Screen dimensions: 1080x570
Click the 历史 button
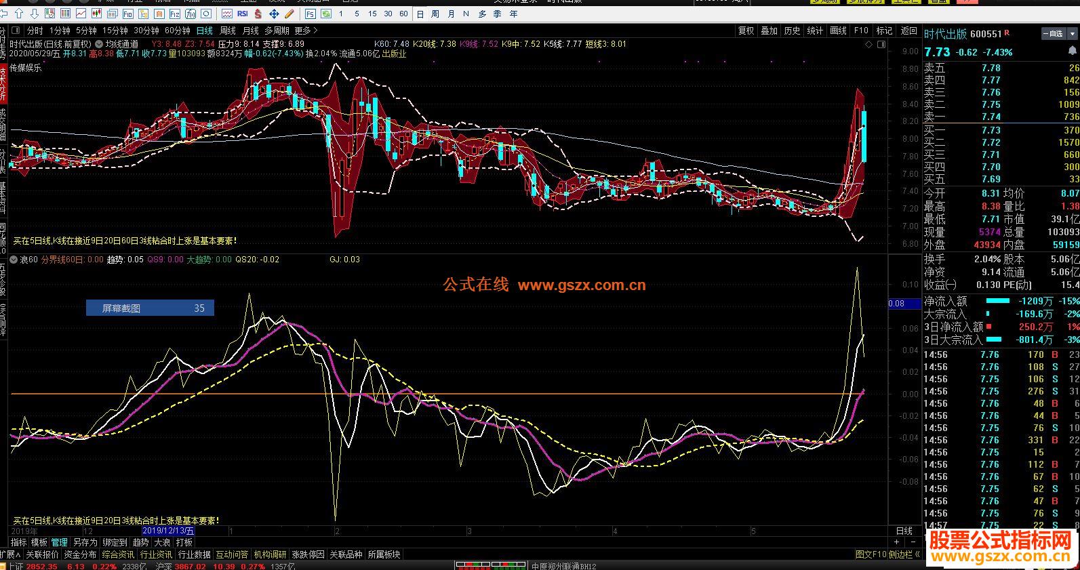click(792, 30)
